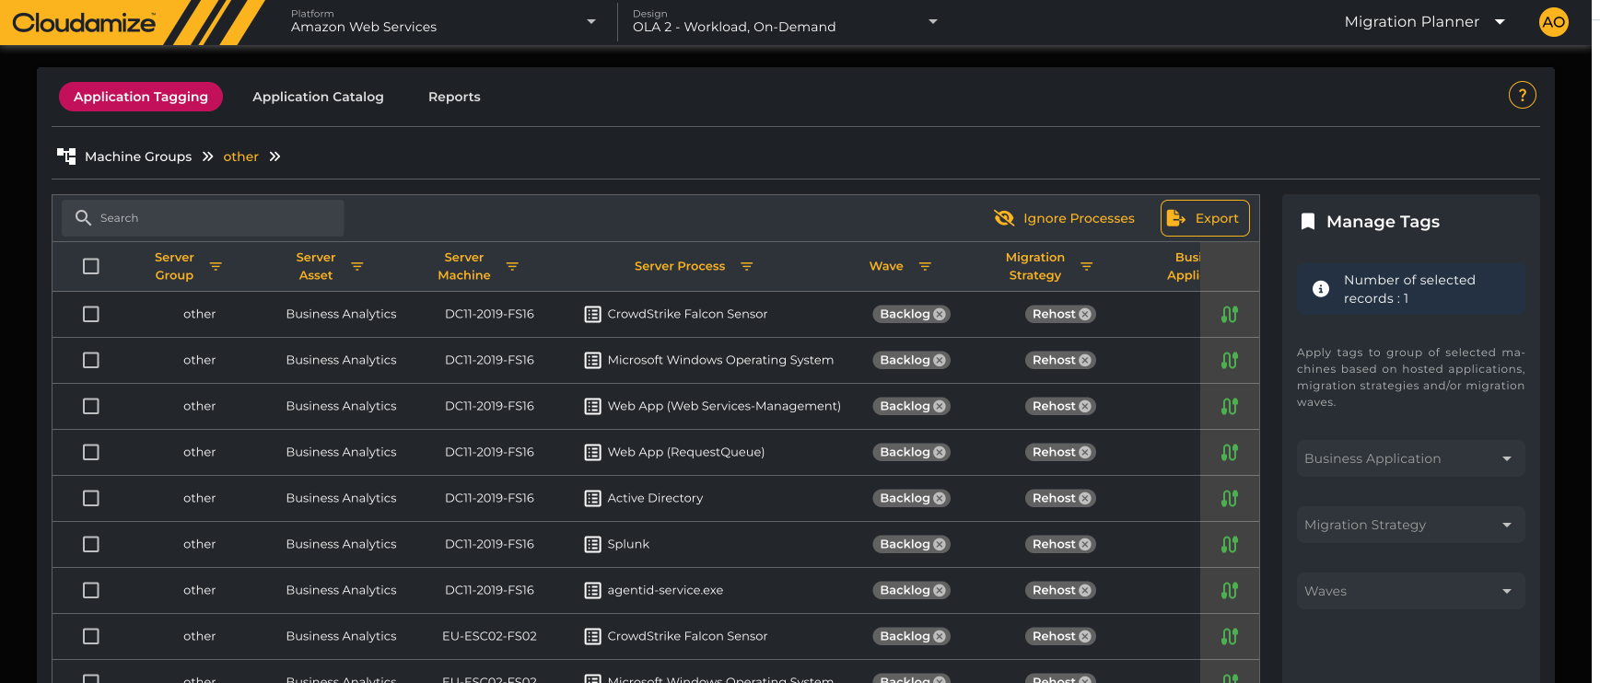Click the Export button
1600x683 pixels.
1204,218
